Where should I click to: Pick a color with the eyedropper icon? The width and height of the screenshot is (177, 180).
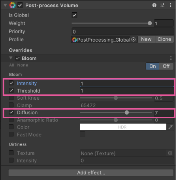[171, 127]
